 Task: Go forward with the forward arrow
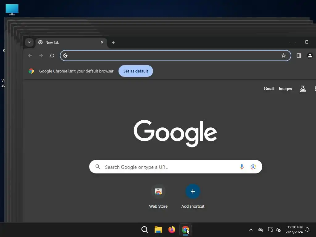point(41,56)
